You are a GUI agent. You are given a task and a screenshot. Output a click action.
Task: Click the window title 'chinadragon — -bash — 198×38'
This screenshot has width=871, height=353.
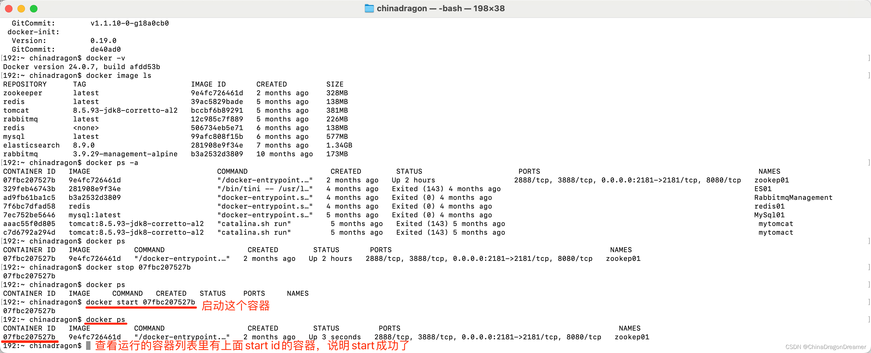coord(440,8)
